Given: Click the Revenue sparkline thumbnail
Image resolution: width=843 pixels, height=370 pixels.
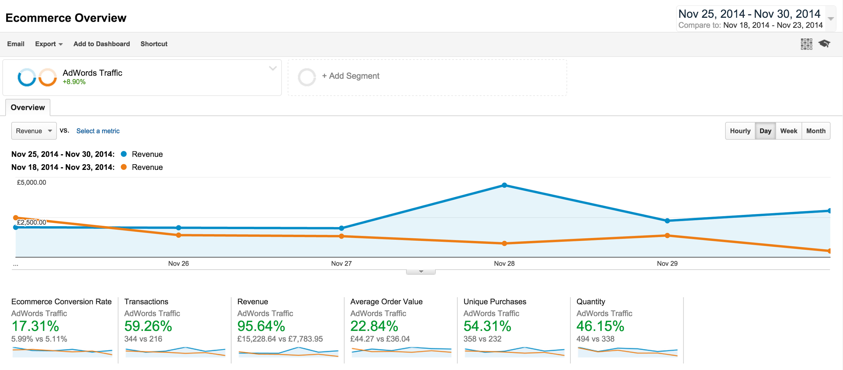Looking at the screenshot, I should click(x=288, y=352).
